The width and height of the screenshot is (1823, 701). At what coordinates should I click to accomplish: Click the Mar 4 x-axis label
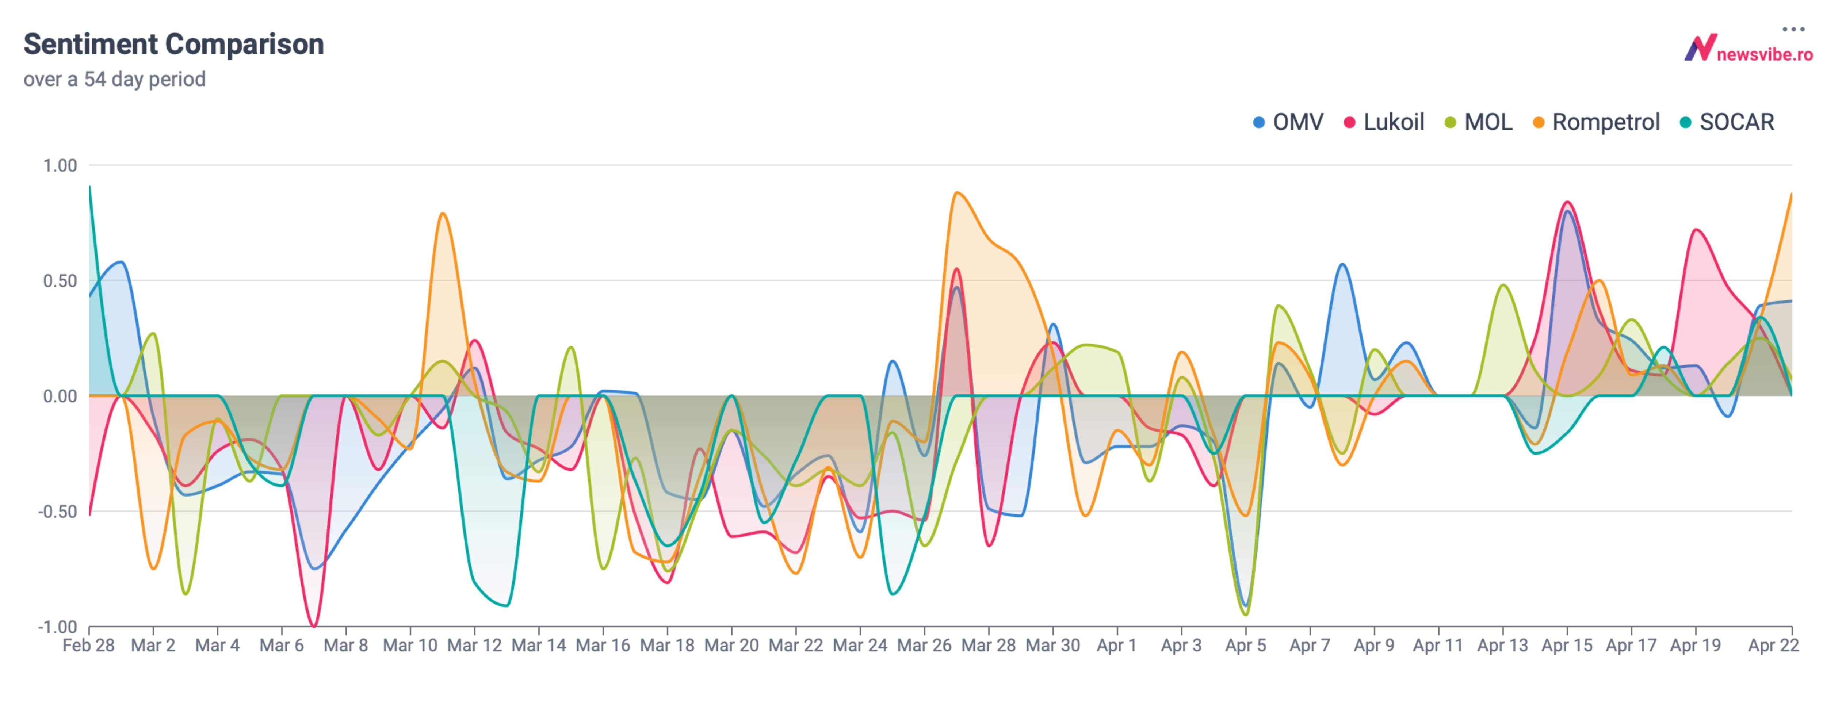[217, 646]
